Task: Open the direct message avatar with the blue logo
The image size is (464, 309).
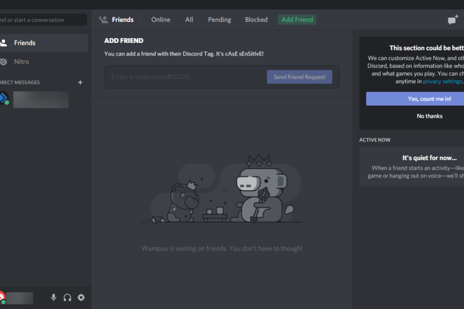Action: pyautogui.click(x=4, y=98)
